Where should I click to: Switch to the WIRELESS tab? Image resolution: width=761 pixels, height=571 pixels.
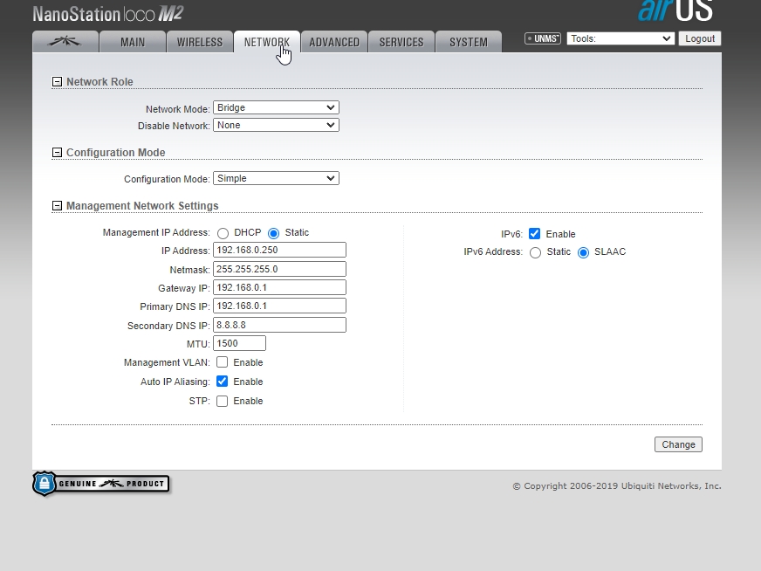pos(200,42)
